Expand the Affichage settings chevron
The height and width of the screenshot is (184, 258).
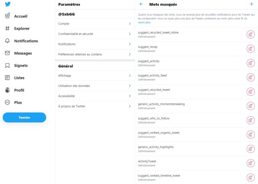[x=130, y=76]
